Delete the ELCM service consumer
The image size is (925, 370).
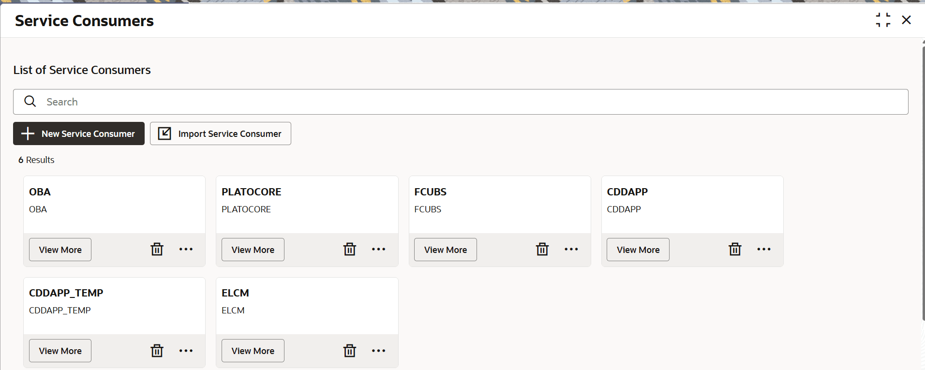(x=350, y=351)
